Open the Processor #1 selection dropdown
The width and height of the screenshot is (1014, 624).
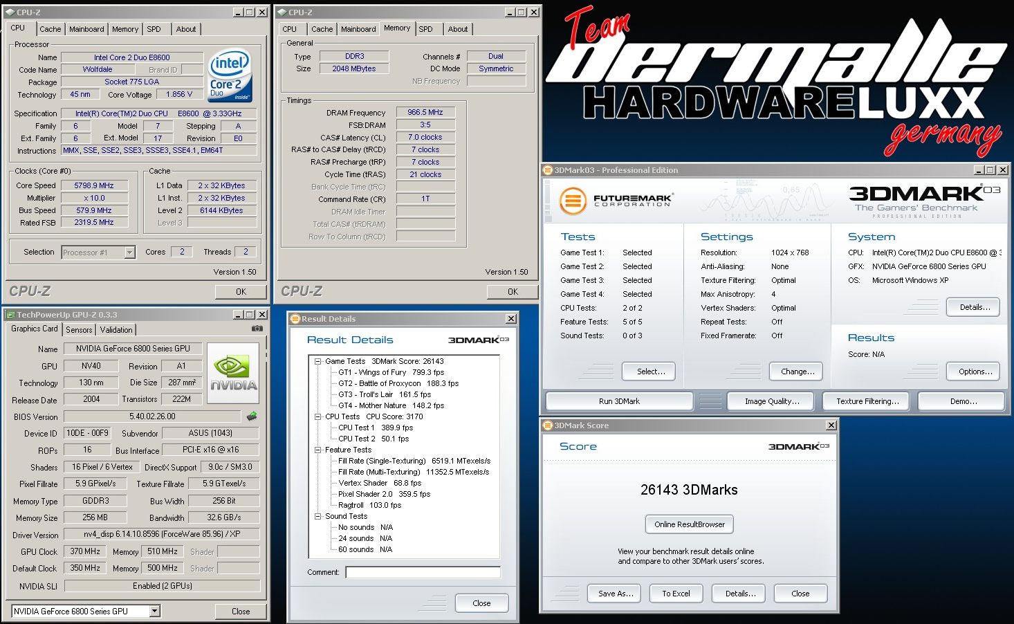(129, 253)
